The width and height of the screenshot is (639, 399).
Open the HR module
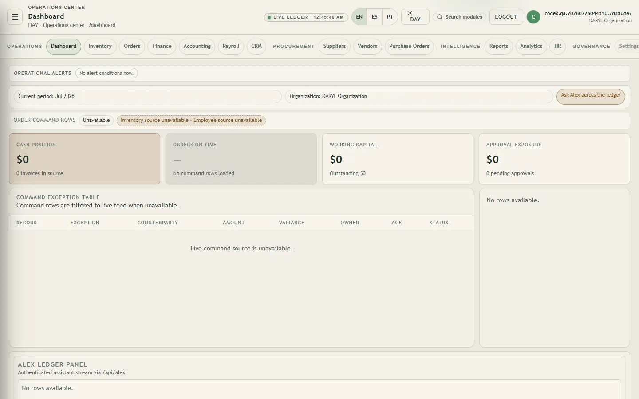(x=558, y=46)
